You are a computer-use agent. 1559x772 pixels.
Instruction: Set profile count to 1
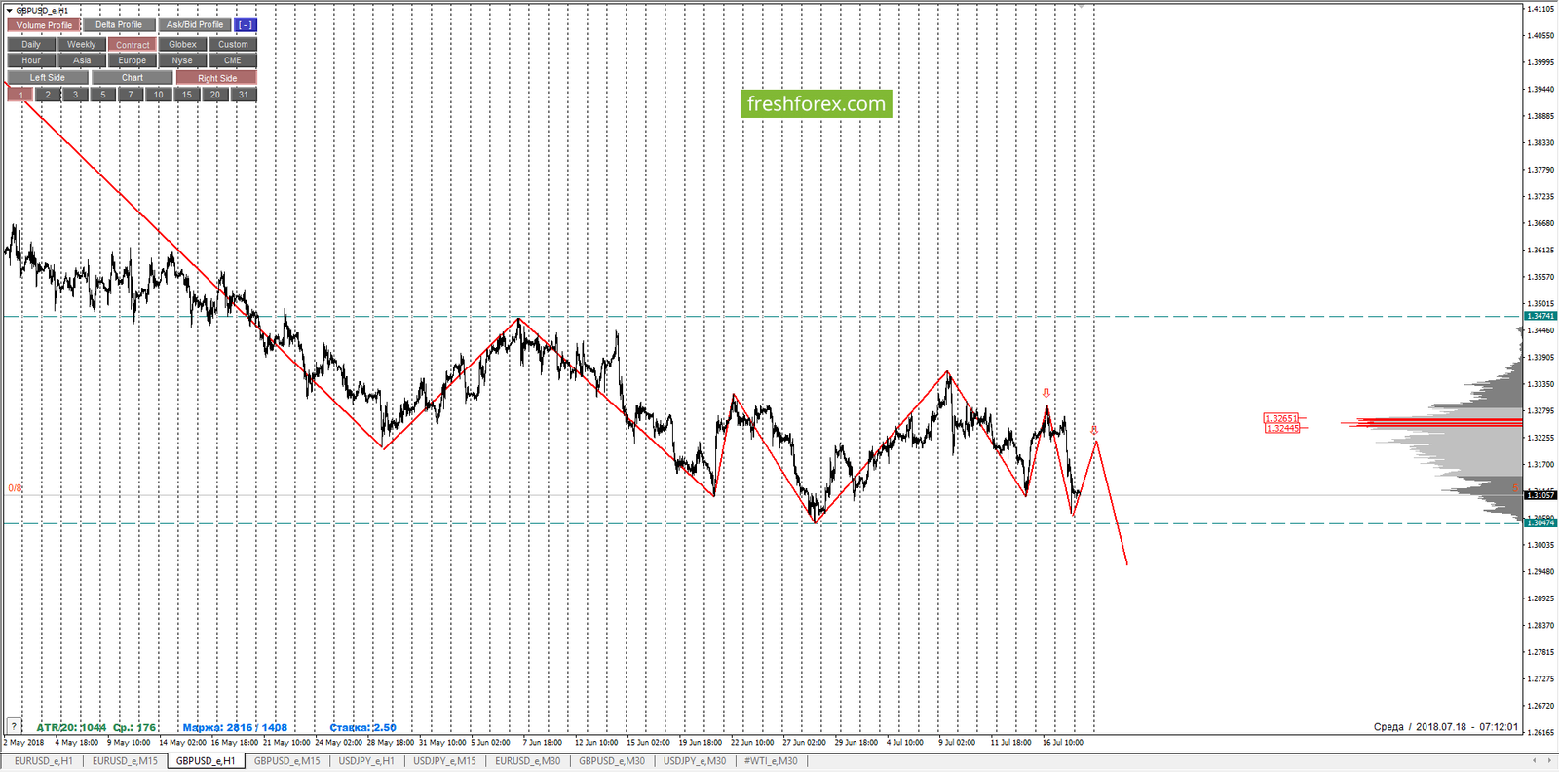click(20, 95)
